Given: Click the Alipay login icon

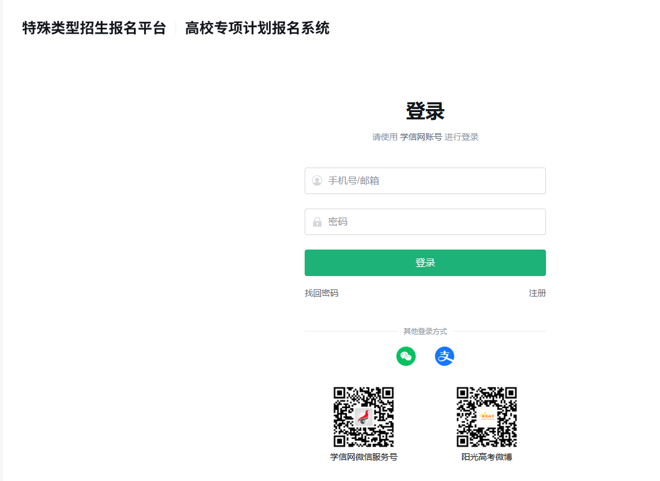Looking at the screenshot, I should (445, 356).
